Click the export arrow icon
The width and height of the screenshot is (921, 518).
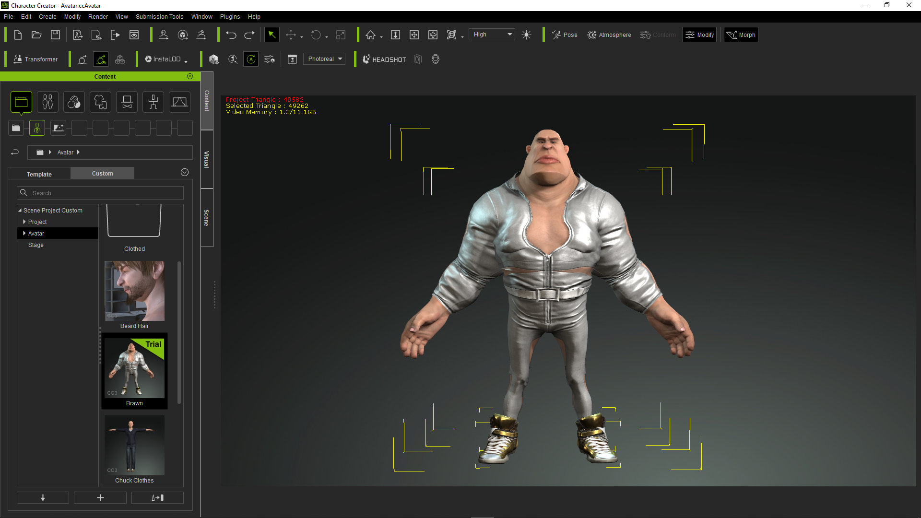[115, 35]
